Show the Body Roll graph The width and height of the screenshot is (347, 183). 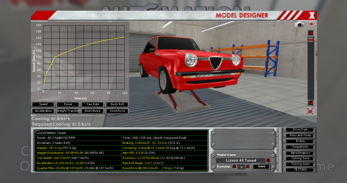point(117,104)
